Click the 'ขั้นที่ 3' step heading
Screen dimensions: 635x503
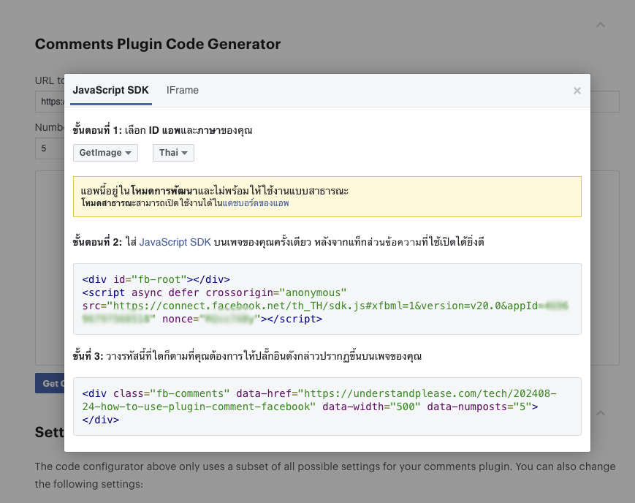tap(247, 356)
